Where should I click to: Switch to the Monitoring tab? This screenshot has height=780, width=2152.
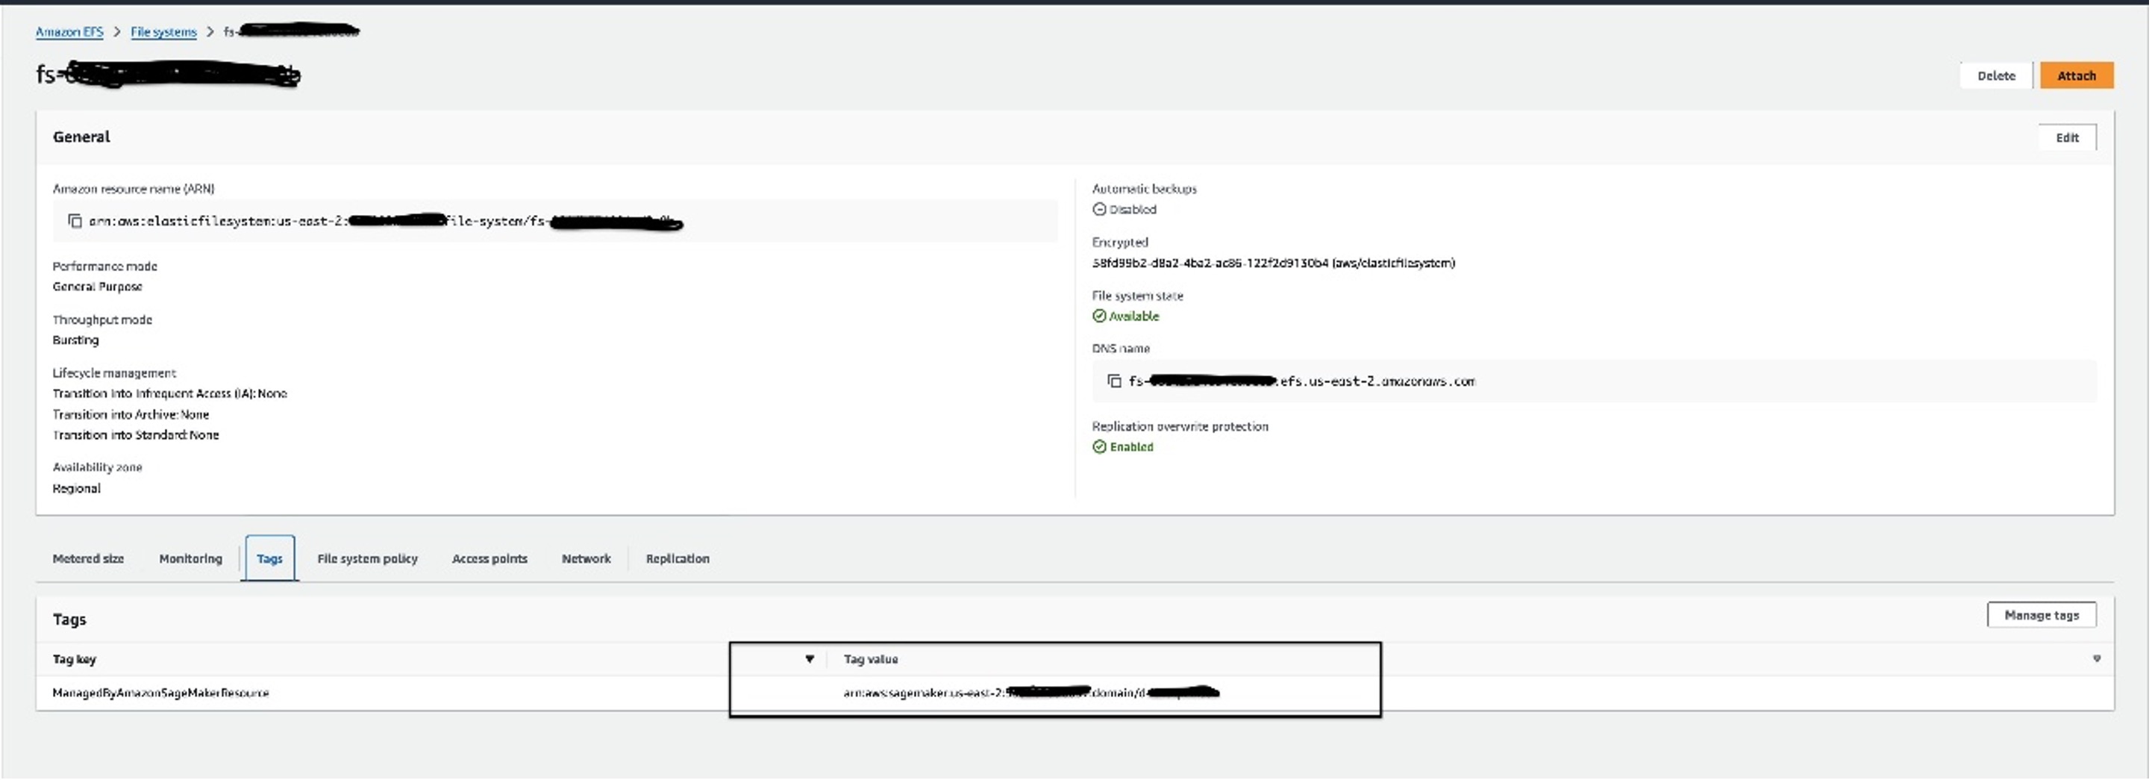pyautogui.click(x=190, y=558)
